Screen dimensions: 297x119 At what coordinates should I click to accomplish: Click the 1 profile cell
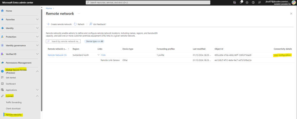[160, 55]
